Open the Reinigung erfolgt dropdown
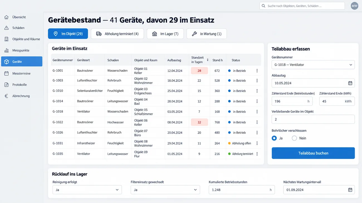The width and height of the screenshot is (362, 203). (87, 190)
